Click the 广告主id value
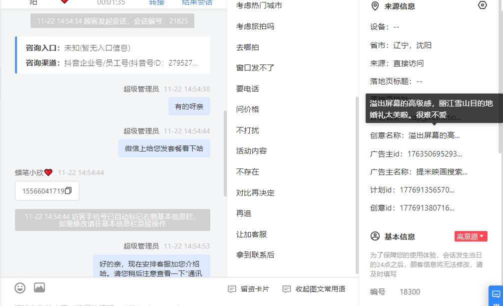The image size is (503, 306). pos(435,154)
